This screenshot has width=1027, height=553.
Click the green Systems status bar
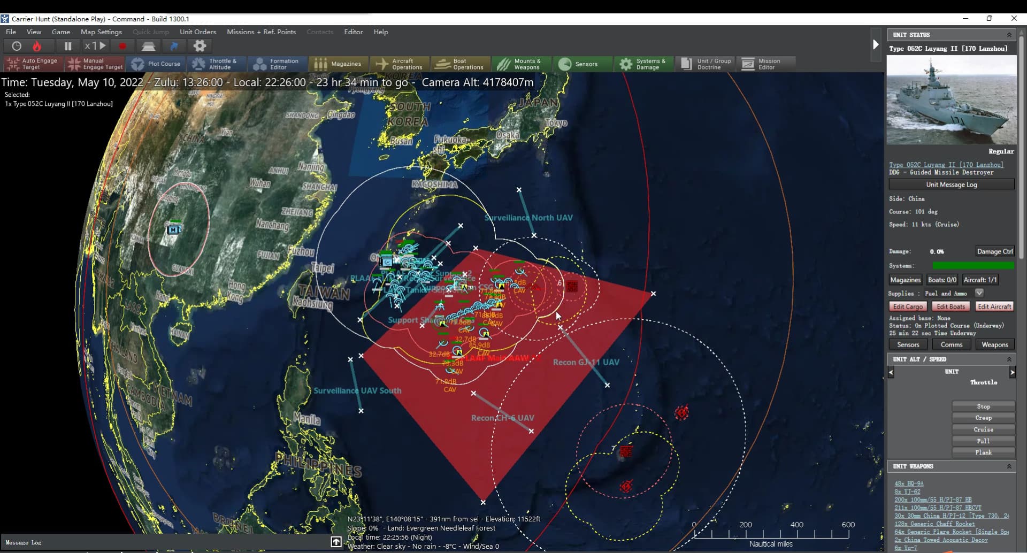tap(973, 266)
